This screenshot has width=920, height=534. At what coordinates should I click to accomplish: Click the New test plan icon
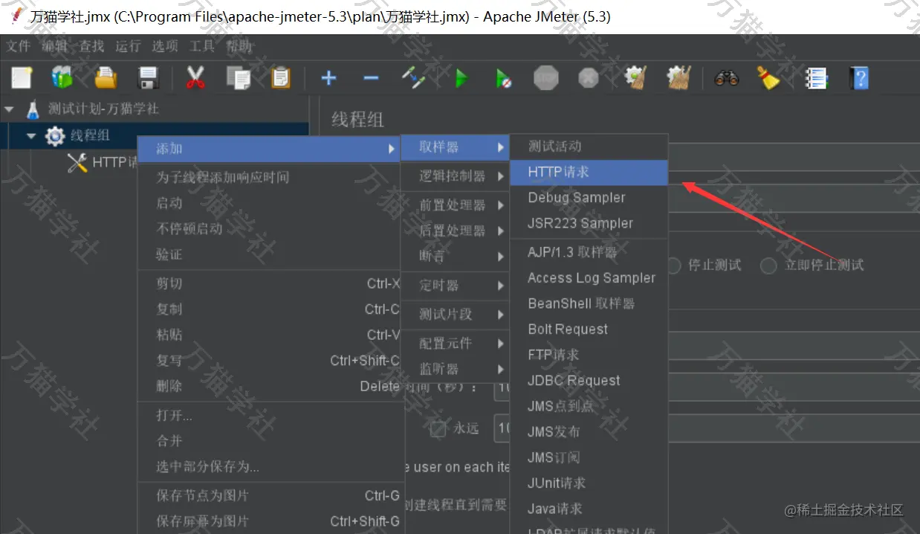pyautogui.click(x=22, y=78)
